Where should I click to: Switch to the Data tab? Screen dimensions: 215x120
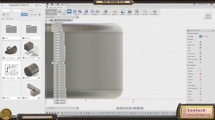[11, 10]
